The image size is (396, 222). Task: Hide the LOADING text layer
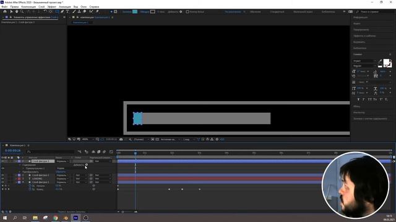(2, 179)
